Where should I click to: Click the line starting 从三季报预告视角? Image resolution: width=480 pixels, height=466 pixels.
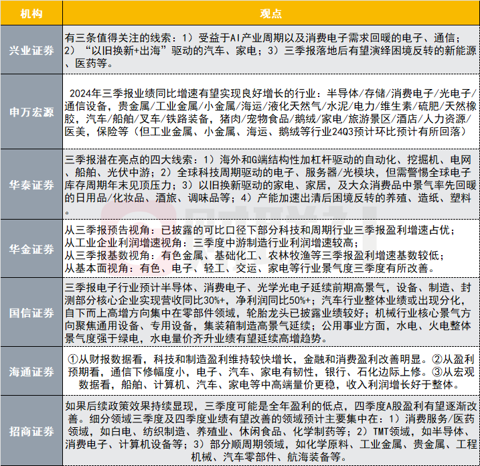pos(260,230)
